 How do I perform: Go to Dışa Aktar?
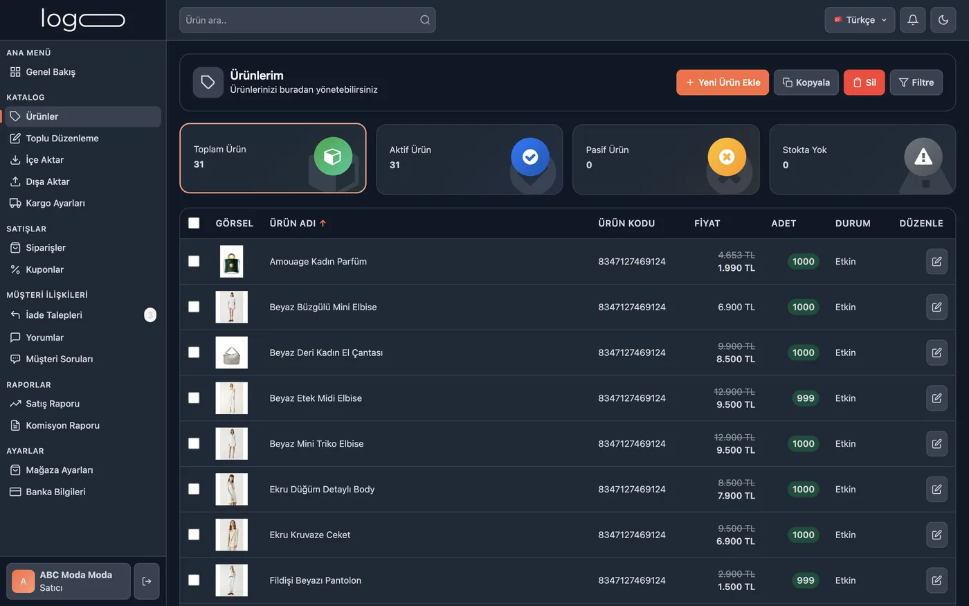pos(83,181)
